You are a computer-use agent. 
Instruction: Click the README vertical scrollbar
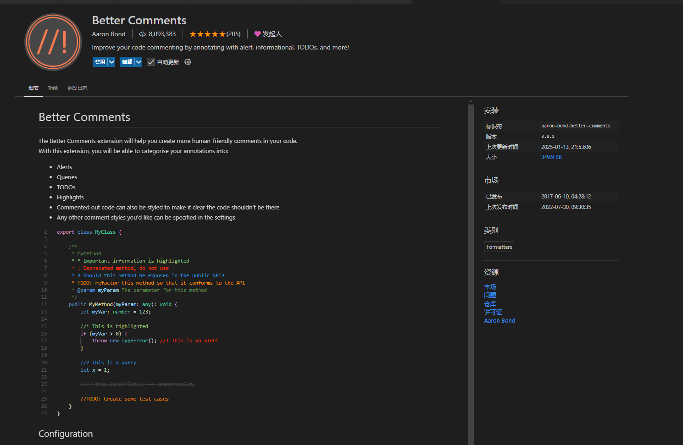click(x=471, y=275)
